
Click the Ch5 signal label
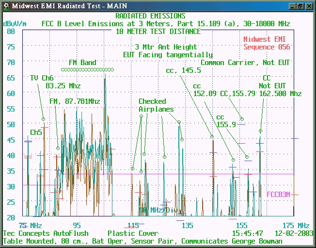coord(36,132)
